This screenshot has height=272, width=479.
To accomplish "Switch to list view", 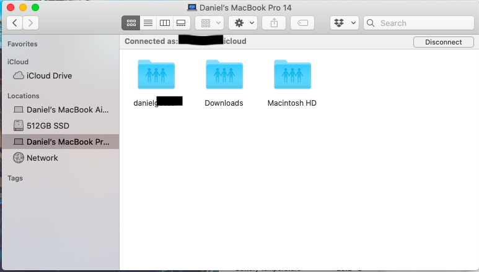I will (148, 23).
